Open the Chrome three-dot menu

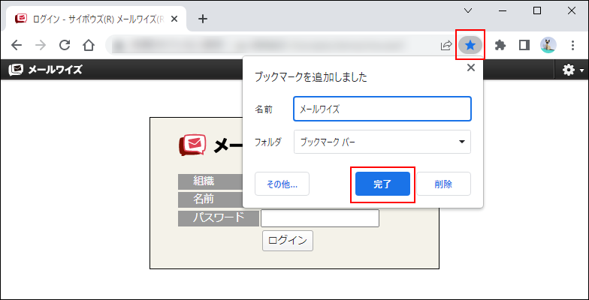point(572,45)
